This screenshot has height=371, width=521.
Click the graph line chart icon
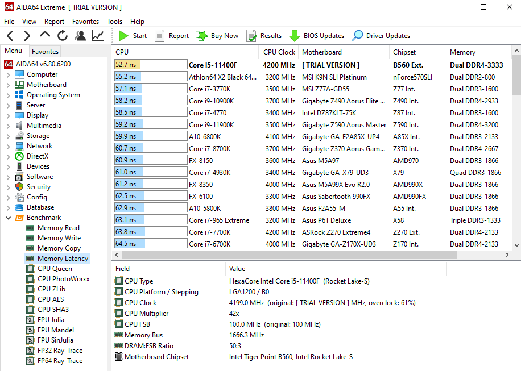click(98, 35)
